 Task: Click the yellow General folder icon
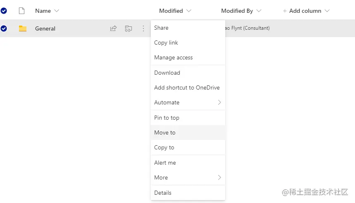[23, 28]
